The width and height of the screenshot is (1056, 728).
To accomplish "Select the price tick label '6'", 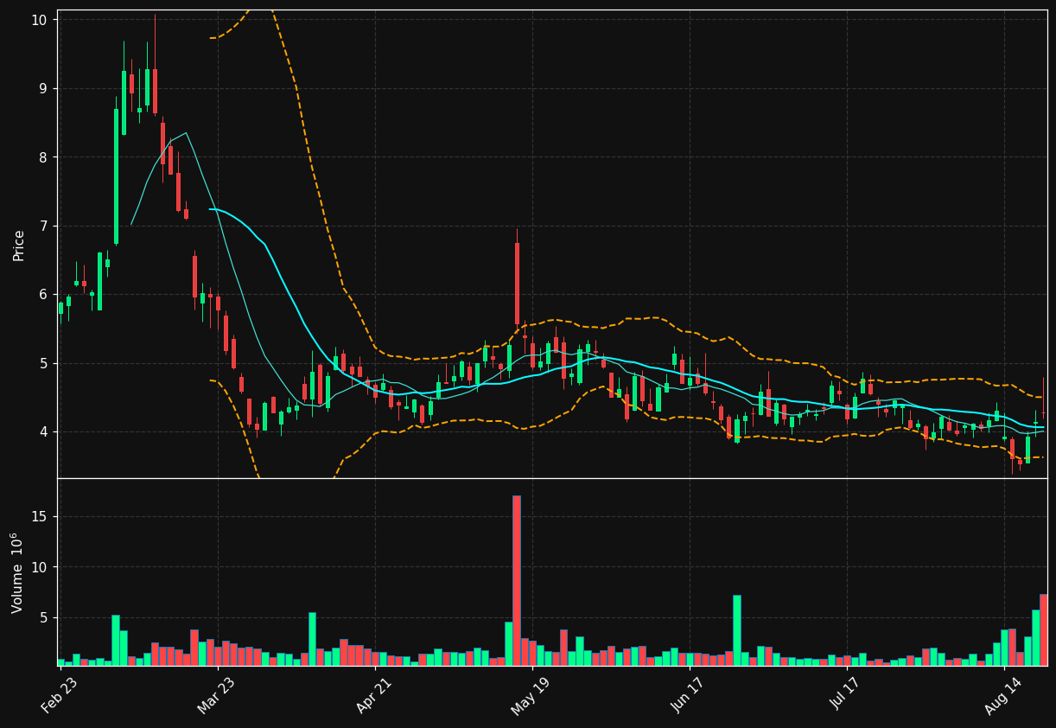I will point(45,295).
